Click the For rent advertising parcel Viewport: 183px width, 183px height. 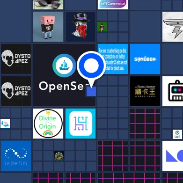click(113, 59)
